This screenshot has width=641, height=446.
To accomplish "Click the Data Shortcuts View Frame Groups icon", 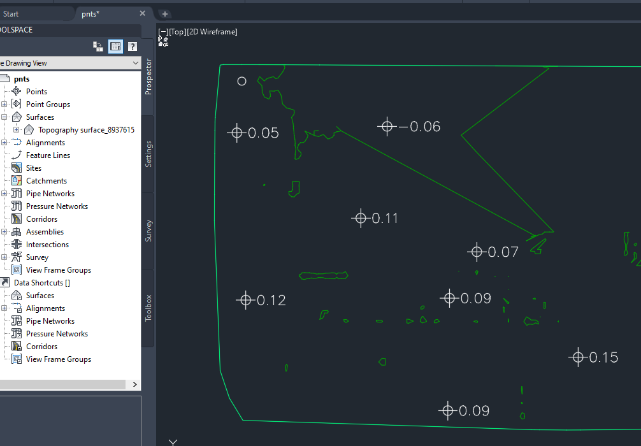I will point(17,359).
